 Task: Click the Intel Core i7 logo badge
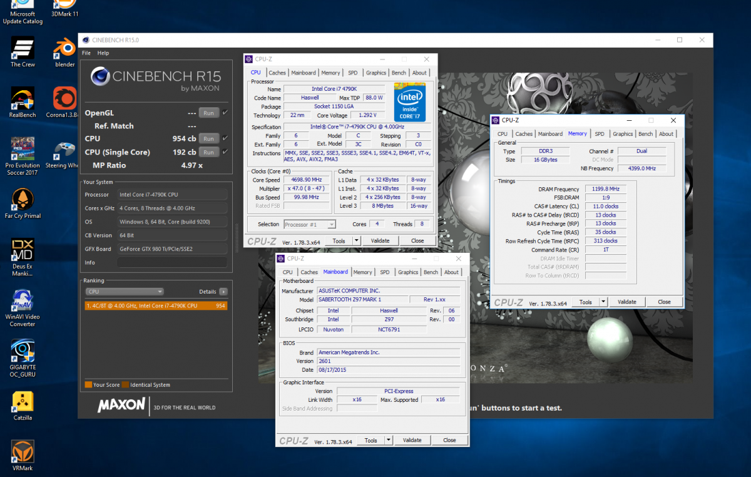[410, 101]
